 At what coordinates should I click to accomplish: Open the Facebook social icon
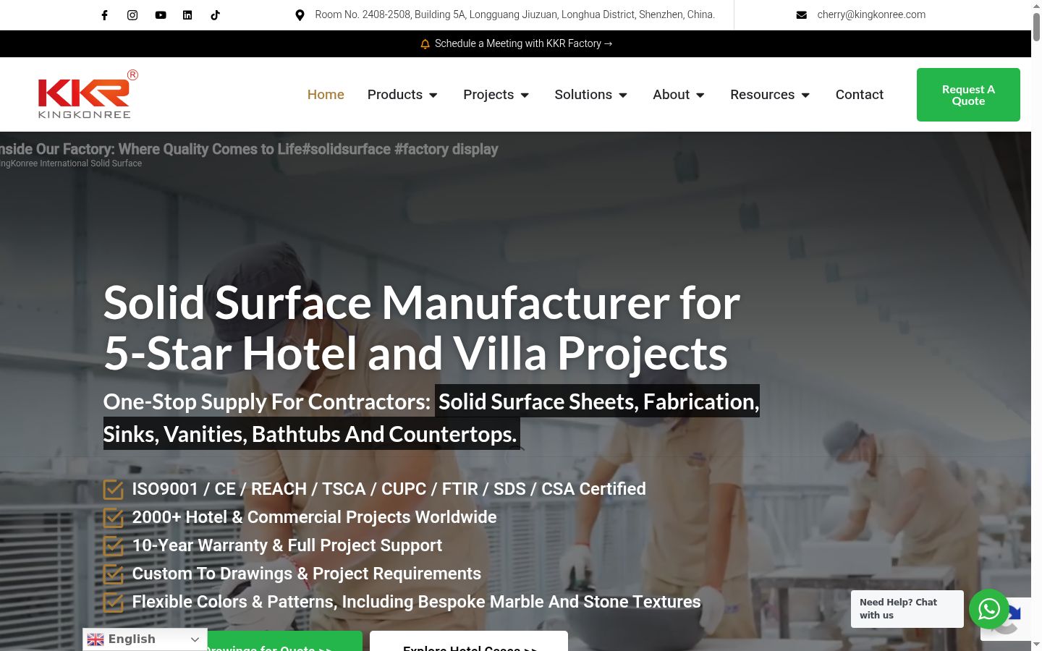click(104, 14)
